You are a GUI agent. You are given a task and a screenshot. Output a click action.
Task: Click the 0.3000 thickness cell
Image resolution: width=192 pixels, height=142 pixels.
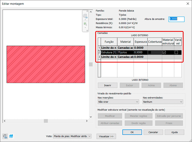(141, 53)
